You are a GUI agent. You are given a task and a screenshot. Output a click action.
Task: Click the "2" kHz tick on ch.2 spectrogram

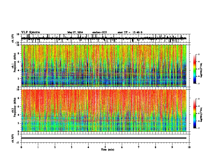(x=19, y=123)
